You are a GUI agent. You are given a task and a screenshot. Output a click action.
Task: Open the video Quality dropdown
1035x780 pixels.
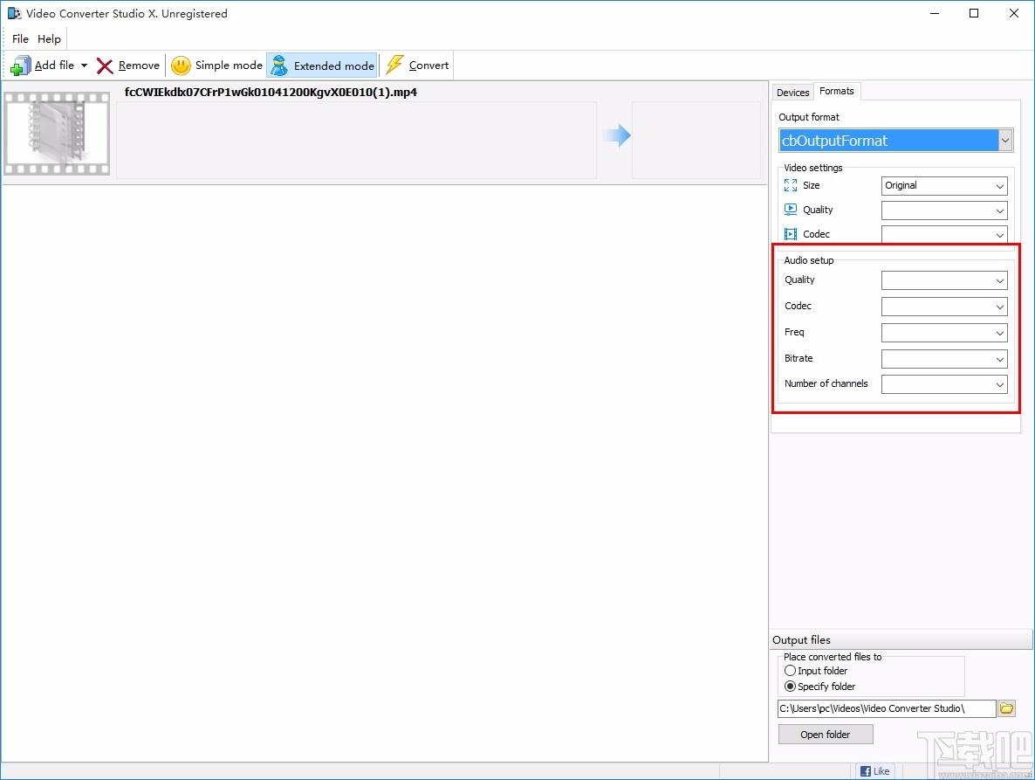pos(944,210)
